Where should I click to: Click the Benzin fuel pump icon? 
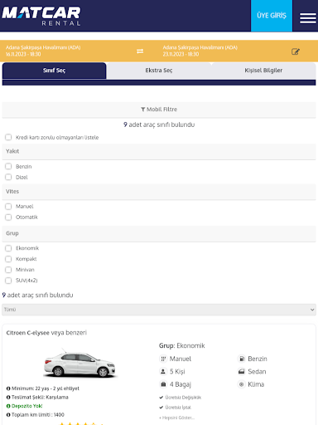click(x=242, y=359)
